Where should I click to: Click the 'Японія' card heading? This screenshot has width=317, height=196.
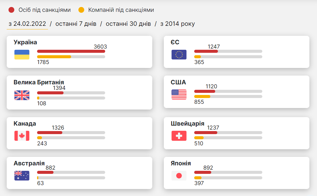point(181,163)
